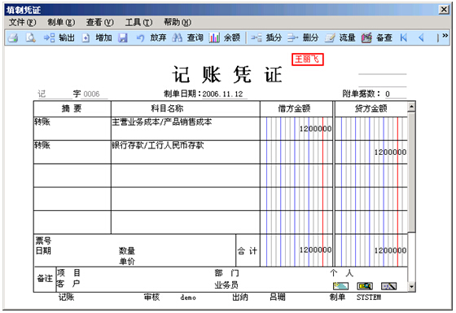
Task: Go to previous voucher arrow icon
Action: [x=421, y=37]
